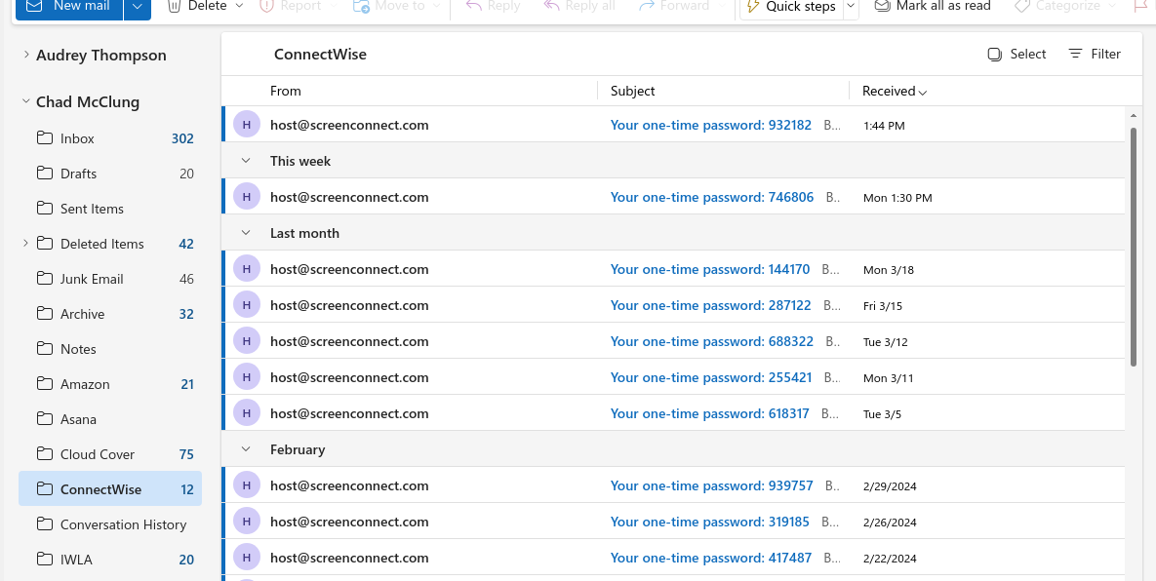Open email with password 746806
The image size is (1156, 581).
point(673,197)
